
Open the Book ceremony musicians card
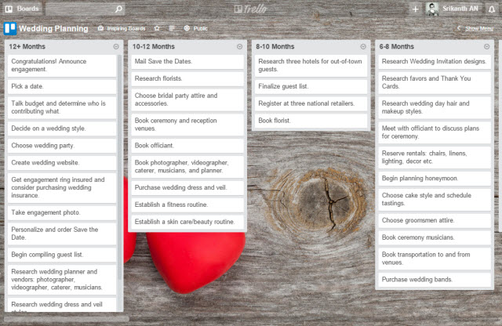[x=435, y=237]
